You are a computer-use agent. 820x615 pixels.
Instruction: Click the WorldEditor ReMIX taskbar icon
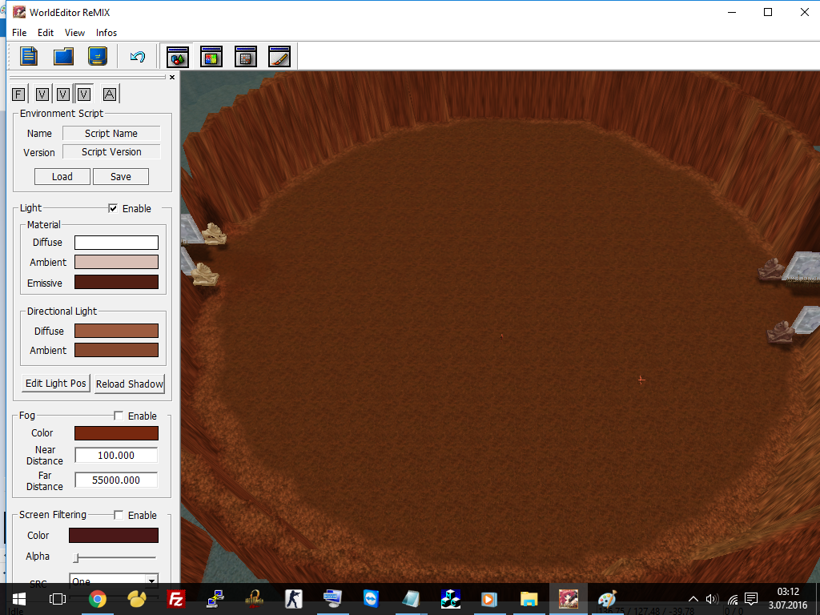pos(568,599)
